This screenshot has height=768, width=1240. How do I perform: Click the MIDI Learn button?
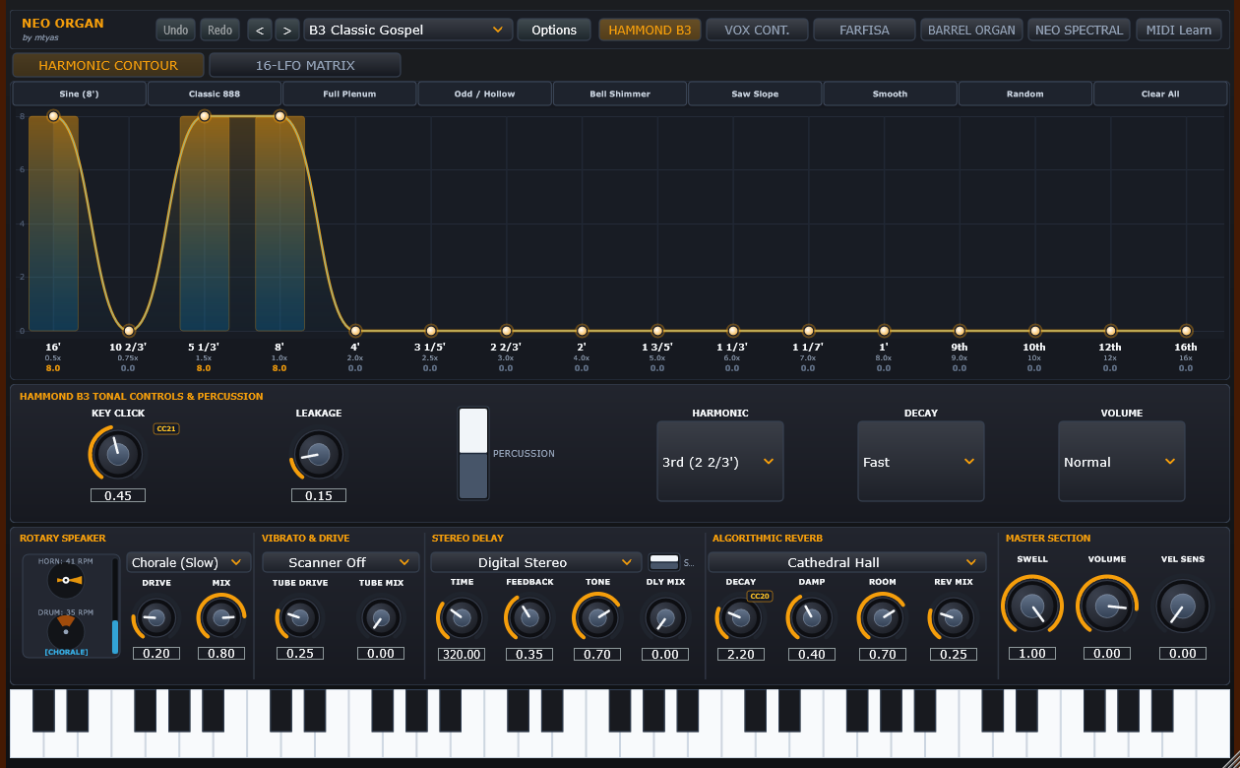tap(1179, 30)
